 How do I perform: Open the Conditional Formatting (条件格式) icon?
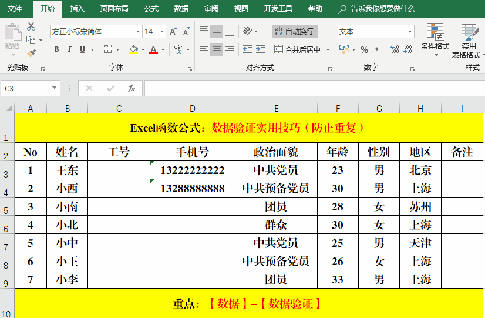point(435,38)
